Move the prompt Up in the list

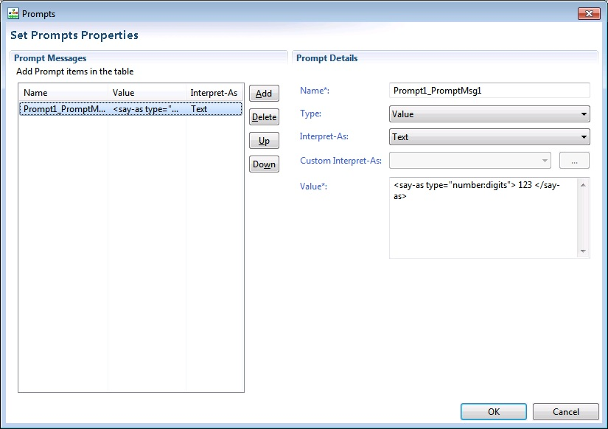(x=264, y=141)
